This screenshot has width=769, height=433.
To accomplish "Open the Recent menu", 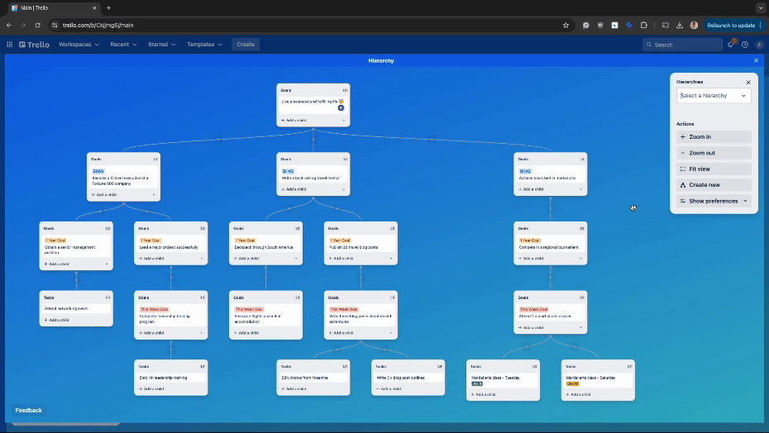I will tap(123, 45).
